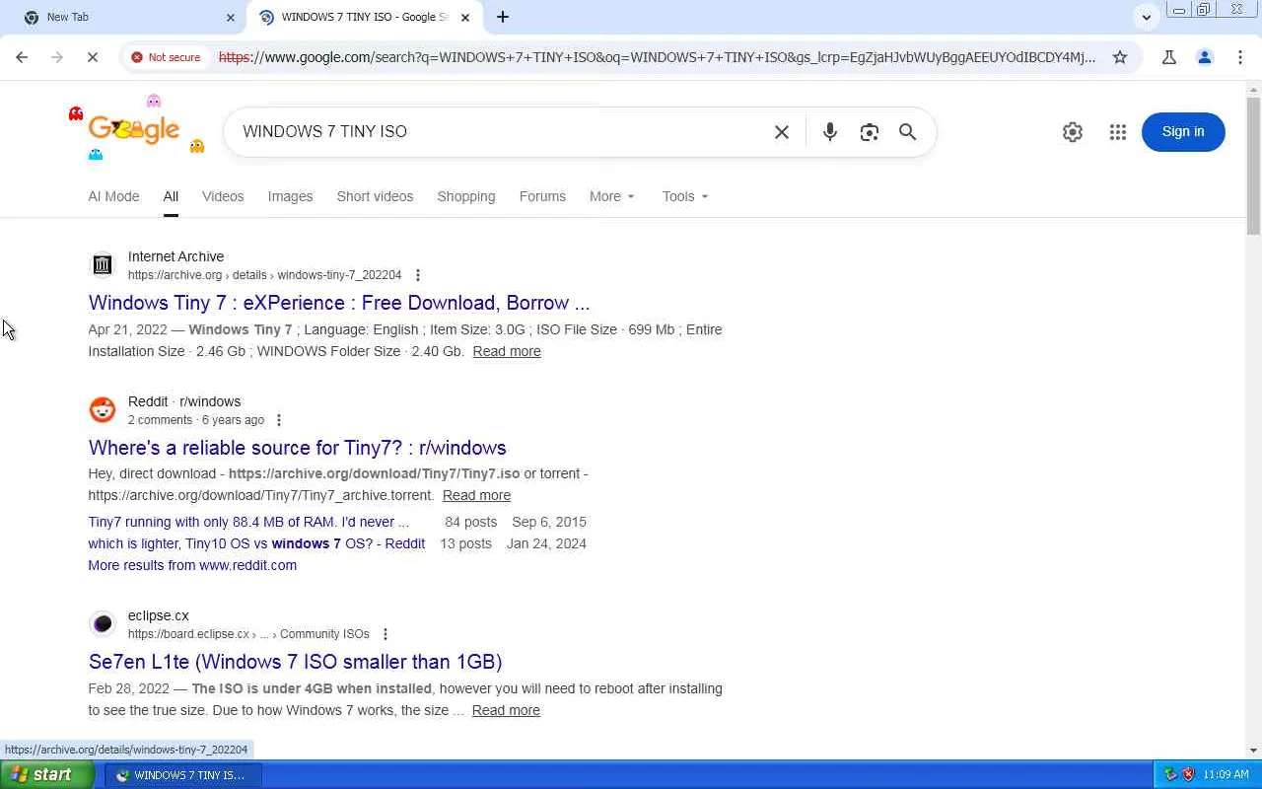Click the Reddit favicon

pyautogui.click(x=103, y=410)
